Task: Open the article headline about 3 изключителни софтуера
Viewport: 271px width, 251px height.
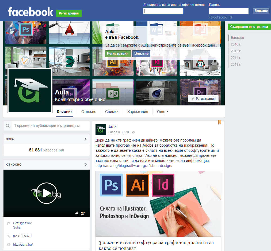Action: point(156,245)
